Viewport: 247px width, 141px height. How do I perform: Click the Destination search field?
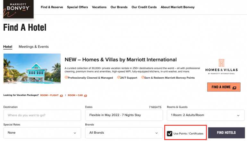tap(42, 115)
